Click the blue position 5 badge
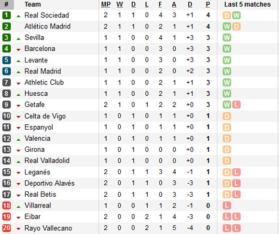The width and height of the screenshot is (279, 234). coord(7,60)
